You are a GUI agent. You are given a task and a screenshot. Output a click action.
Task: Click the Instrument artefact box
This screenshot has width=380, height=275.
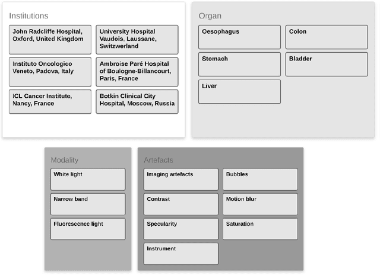point(181,254)
